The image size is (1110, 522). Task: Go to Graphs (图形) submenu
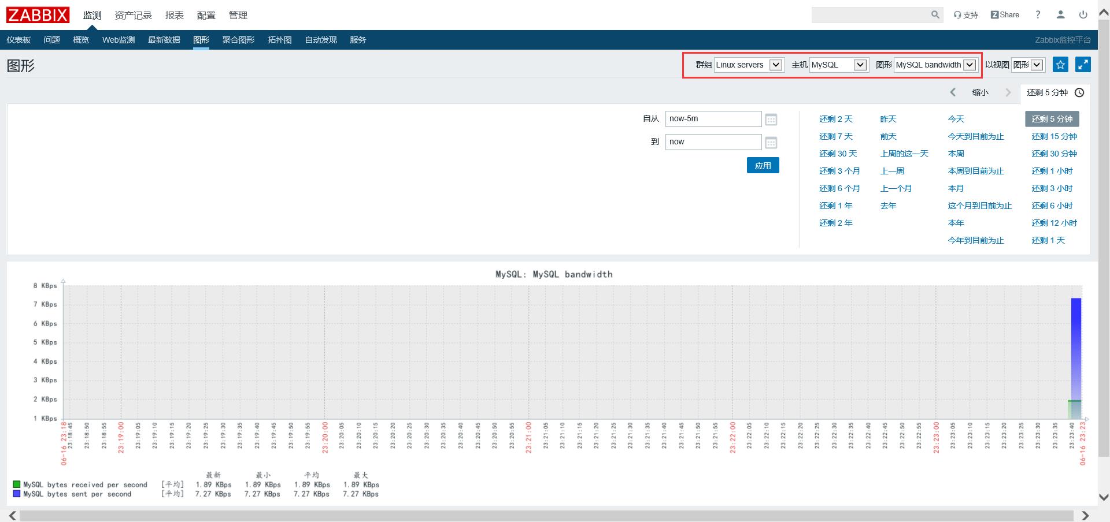tap(201, 40)
